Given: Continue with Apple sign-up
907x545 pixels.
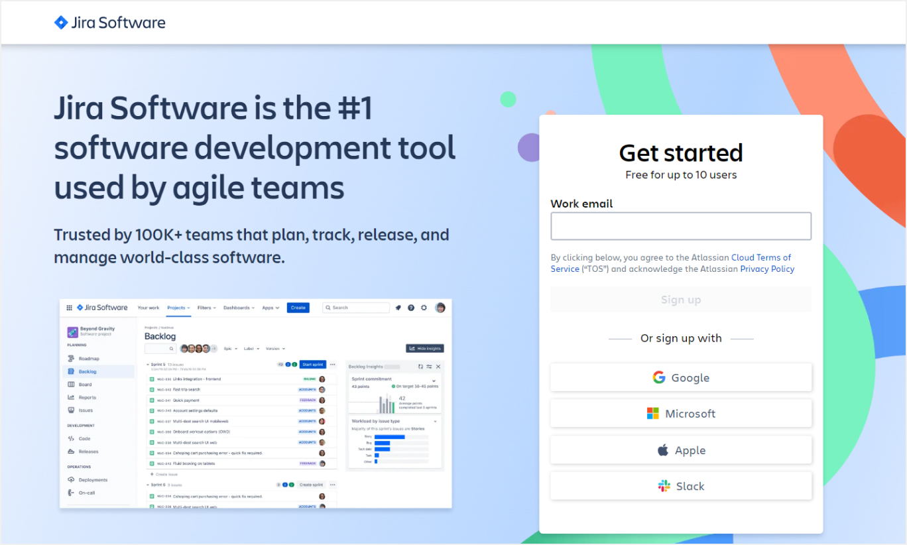Looking at the screenshot, I should click(681, 450).
